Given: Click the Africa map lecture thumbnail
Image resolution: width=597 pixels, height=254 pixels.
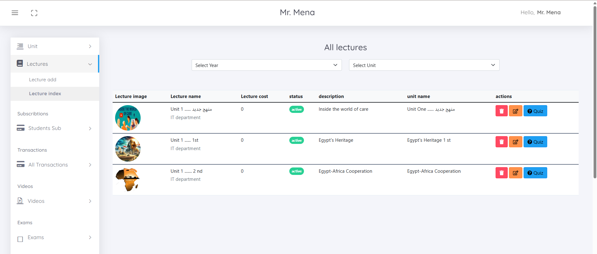Looking at the screenshot, I should [x=128, y=180].
